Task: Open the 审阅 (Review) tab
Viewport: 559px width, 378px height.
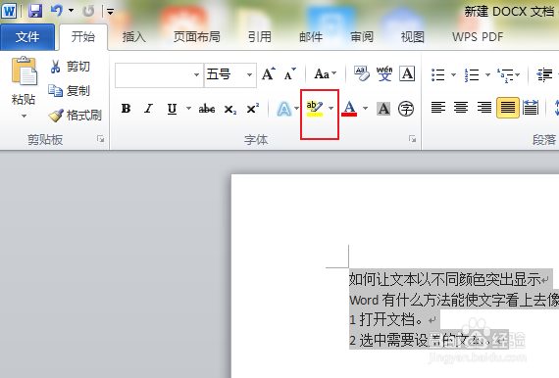Action: [362, 36]
